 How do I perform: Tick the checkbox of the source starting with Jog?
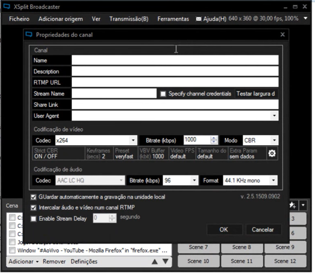pyautogui.click(x=12, y=242)
